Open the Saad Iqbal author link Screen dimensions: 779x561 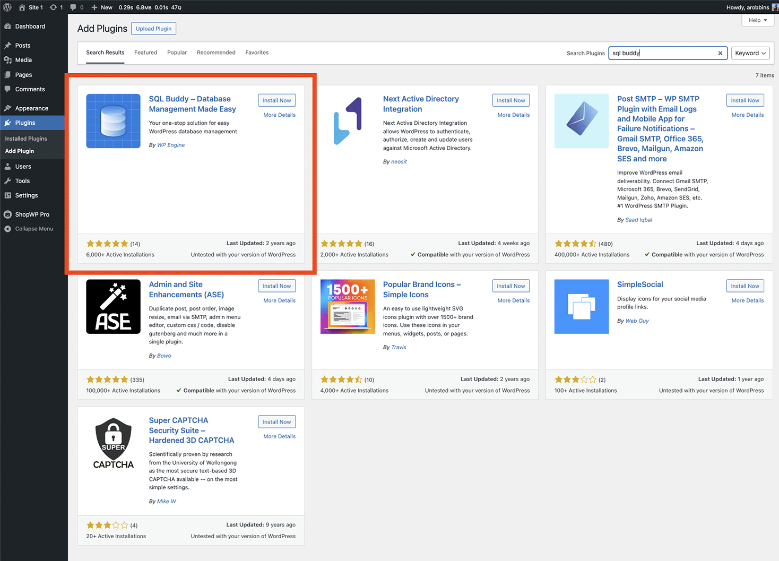point(639,220)
